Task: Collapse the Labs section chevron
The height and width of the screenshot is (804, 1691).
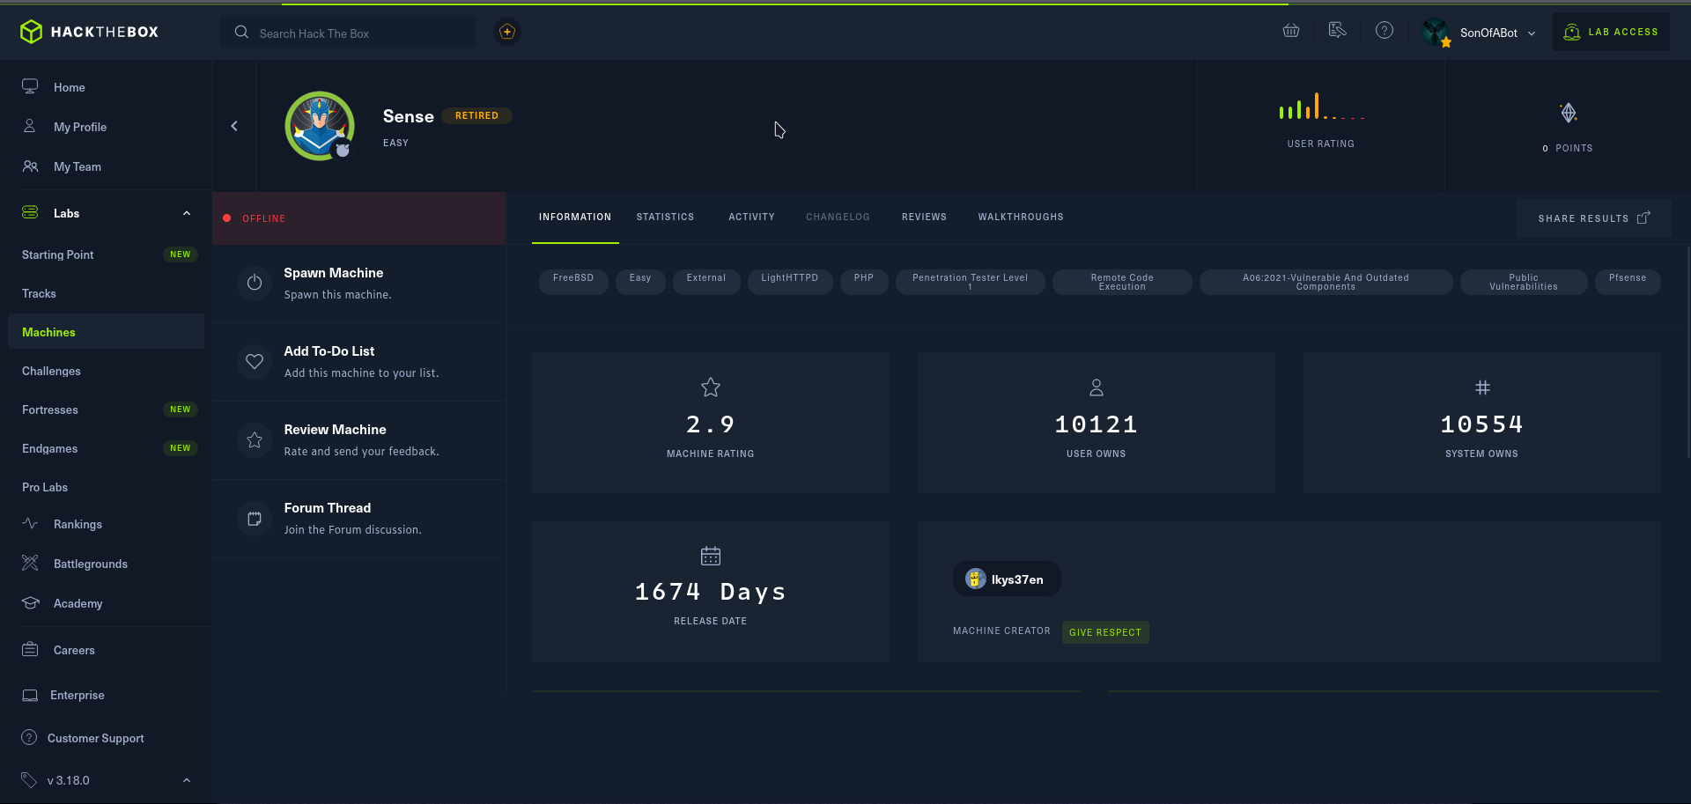Action: (x=187, y=213)
